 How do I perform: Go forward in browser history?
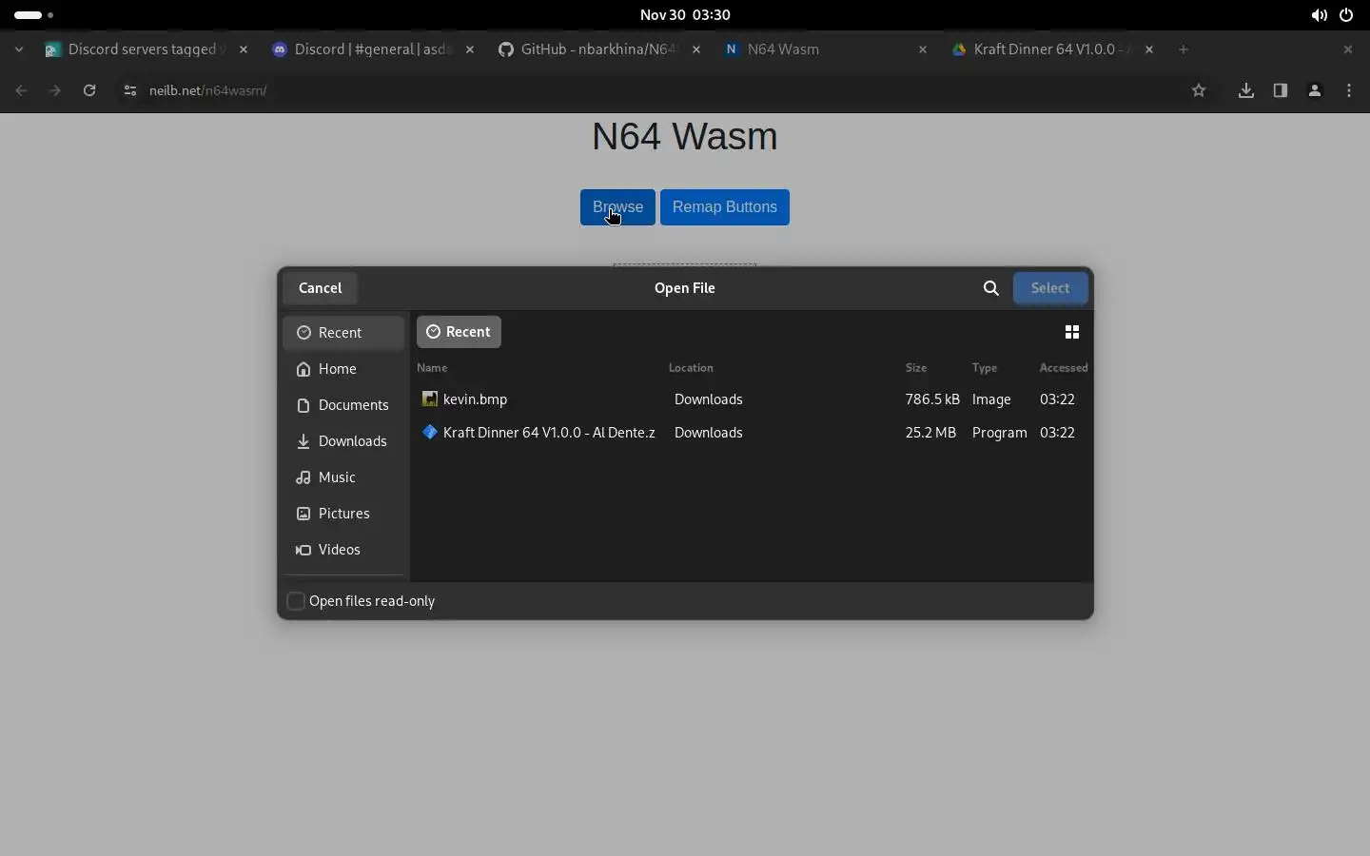55,90
